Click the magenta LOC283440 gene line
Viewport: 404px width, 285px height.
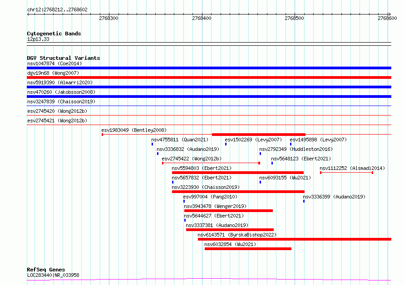click(209, 280)
